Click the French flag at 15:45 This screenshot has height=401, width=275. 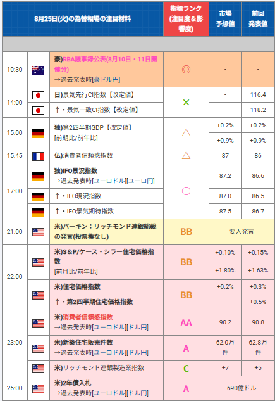click(38, 156)
